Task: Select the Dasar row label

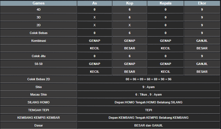Action: coord(39,125)
